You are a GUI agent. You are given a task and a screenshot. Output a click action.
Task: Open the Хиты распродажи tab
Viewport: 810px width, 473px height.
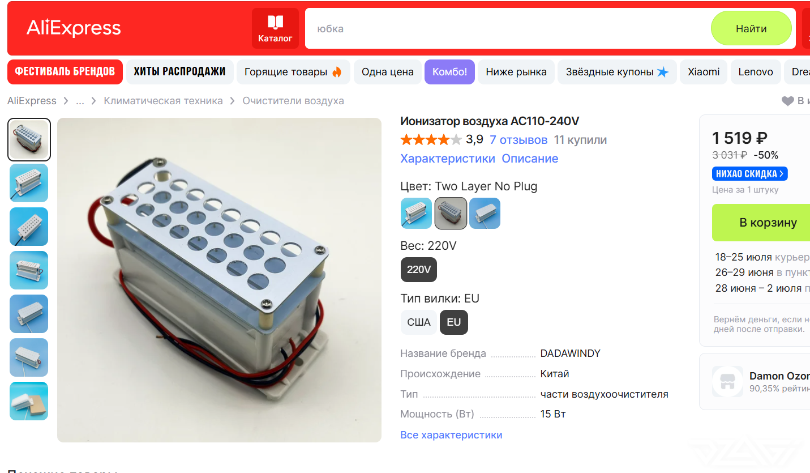[x=179, y=72]
